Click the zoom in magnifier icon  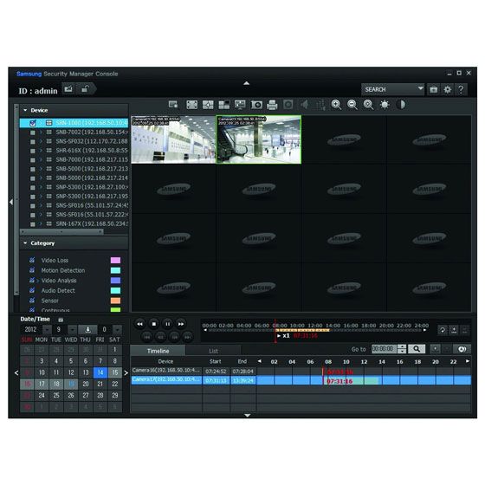336,105
